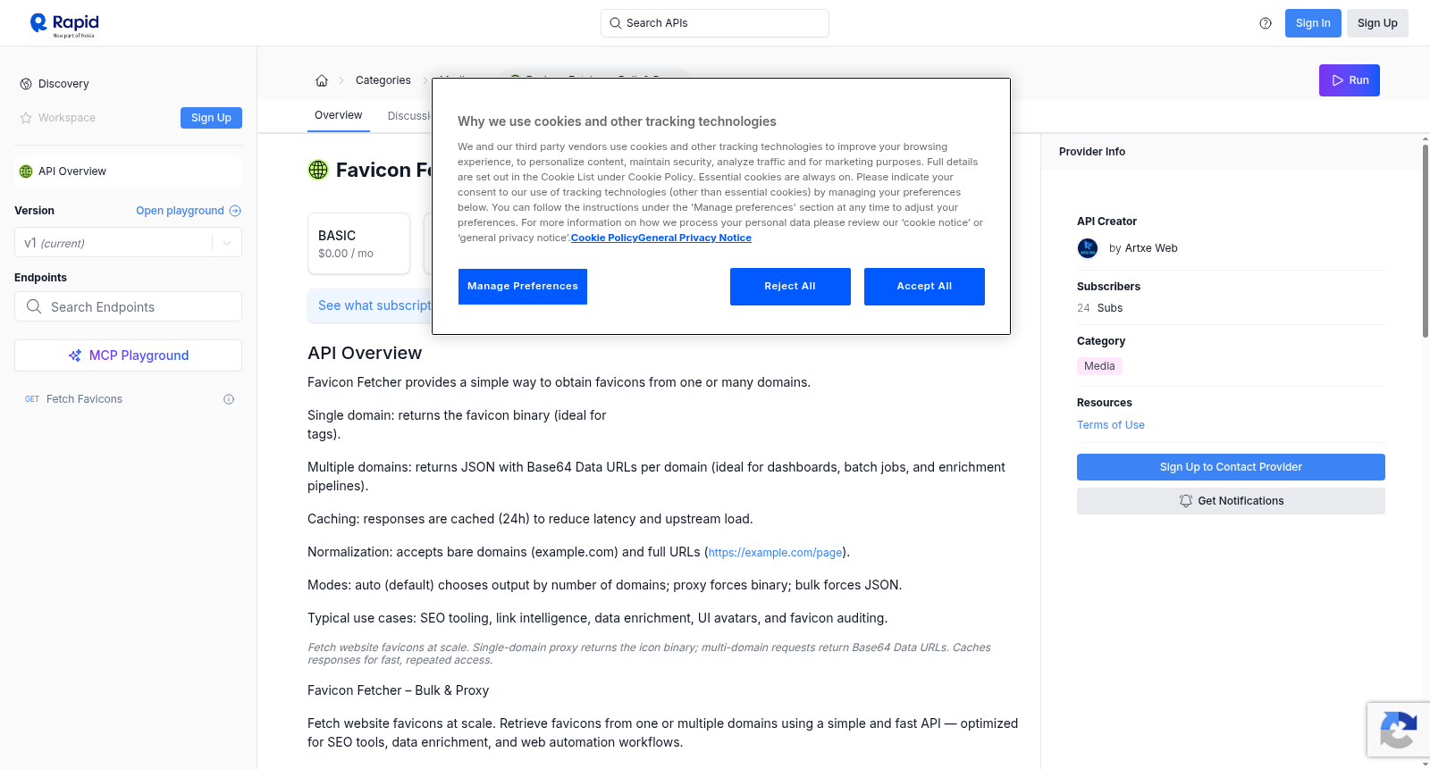Click the Provider Info heading
The image size is (1430, 769).
click(x=1092, y=152)
